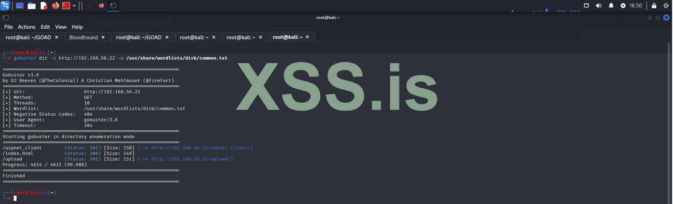Screen dimensions: 673x204
Task: Minimize the terminal window
Action: click(x=649, y=18)
